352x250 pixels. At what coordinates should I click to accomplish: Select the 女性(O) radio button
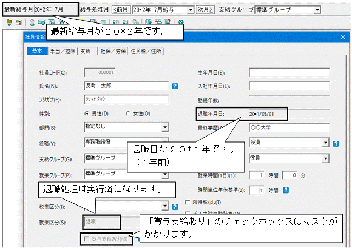pos(128,113)
